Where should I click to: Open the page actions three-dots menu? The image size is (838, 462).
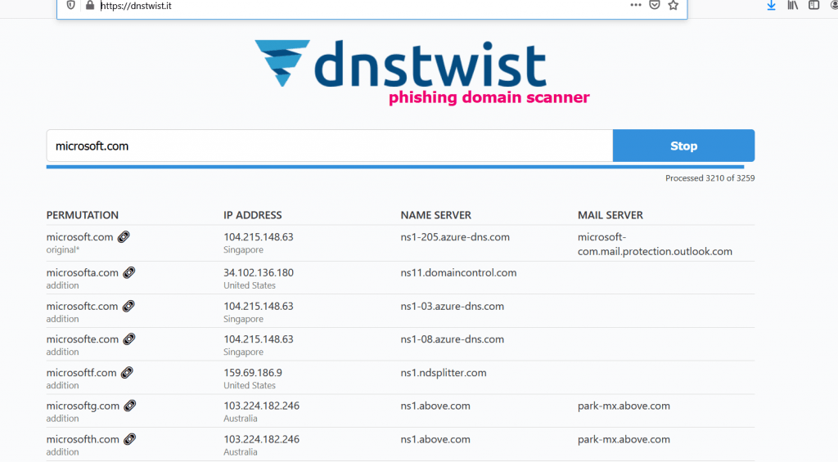pos(635,5)
